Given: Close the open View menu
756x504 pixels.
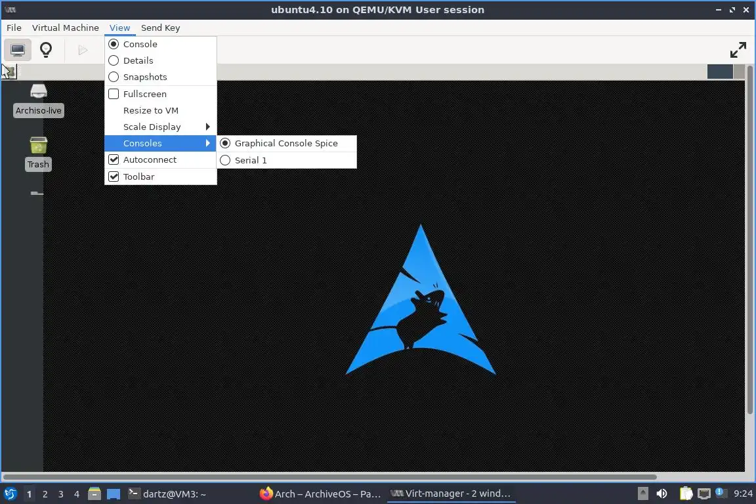Looking at the screenshot, I should click(119, 28).
